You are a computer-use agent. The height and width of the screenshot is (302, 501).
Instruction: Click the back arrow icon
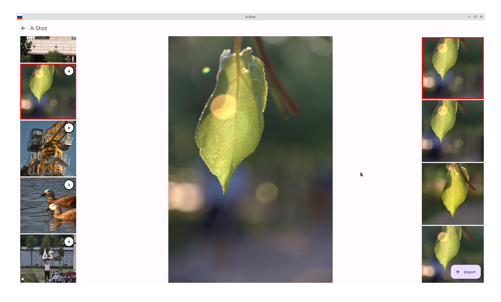tap(23, 28)
